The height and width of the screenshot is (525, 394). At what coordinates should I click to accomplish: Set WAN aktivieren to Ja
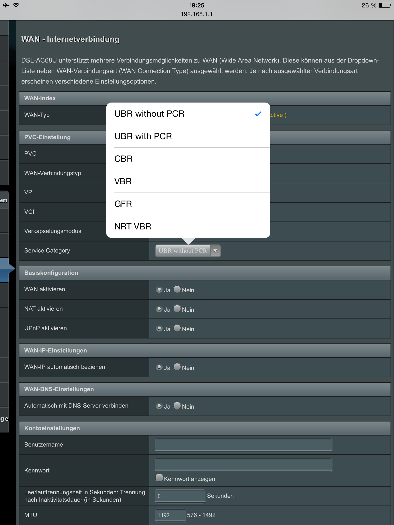159,290
